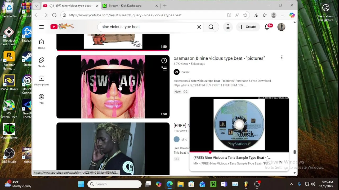Click the scrollbar down arrow

pyautogui.click(x=295, y=173)
